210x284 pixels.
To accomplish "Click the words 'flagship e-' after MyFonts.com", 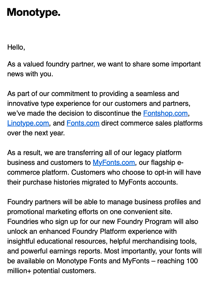I will coord(167,162).
